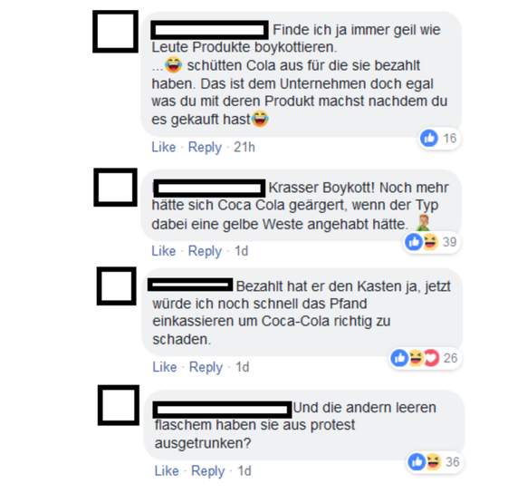Click the laughing reaction icon beside 39
Image resolution: width=527 pixels, height=503 pixels.
430,242
